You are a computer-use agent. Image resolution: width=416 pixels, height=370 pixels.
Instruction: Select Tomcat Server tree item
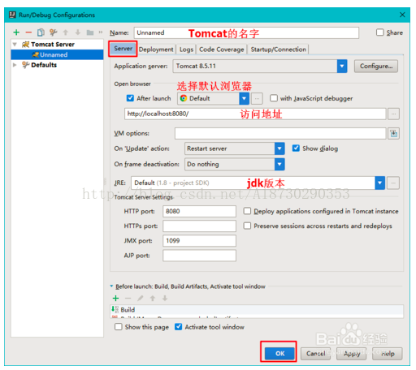coord(53,44)
